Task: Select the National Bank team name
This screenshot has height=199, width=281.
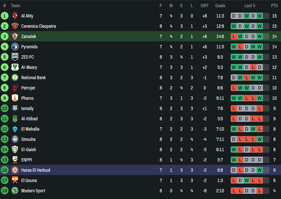Action: pos(34,78)
